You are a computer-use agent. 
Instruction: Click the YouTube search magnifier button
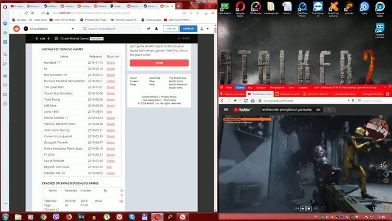coord(329,110)
